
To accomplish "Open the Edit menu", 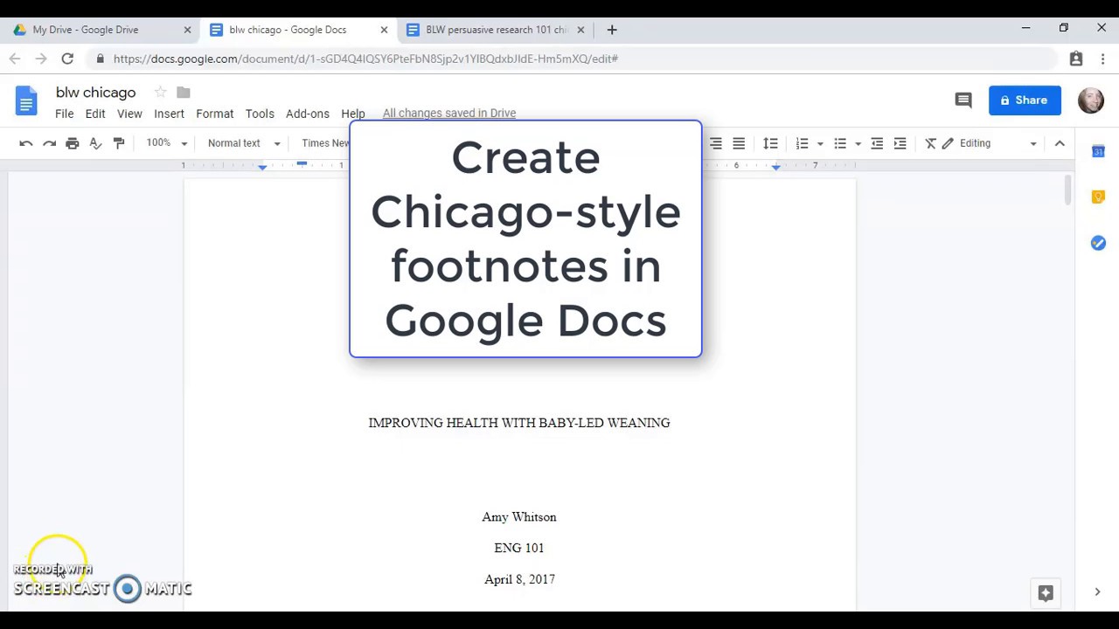I will pyautogui.click(x=95, y=114).
